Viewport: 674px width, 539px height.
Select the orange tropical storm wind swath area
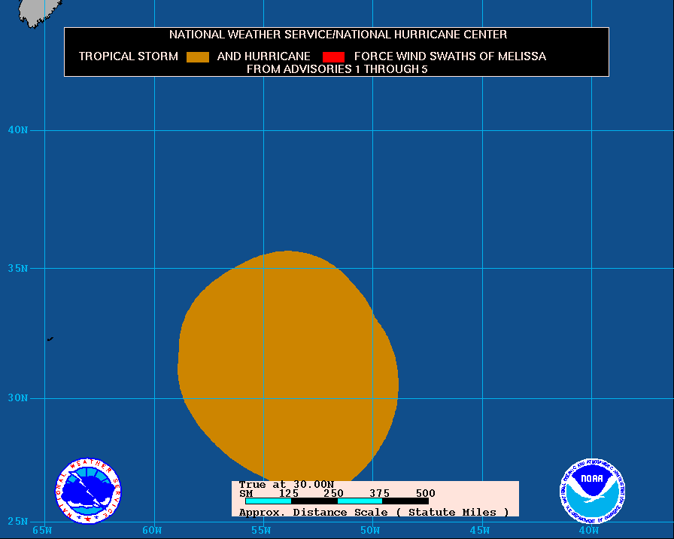[x=287, y=366]
